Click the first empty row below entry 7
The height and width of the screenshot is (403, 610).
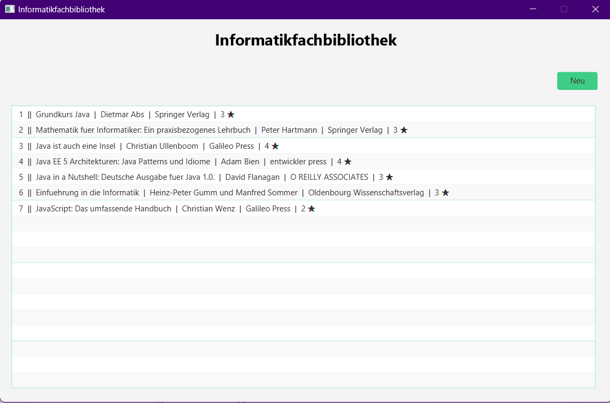(303, 224)
